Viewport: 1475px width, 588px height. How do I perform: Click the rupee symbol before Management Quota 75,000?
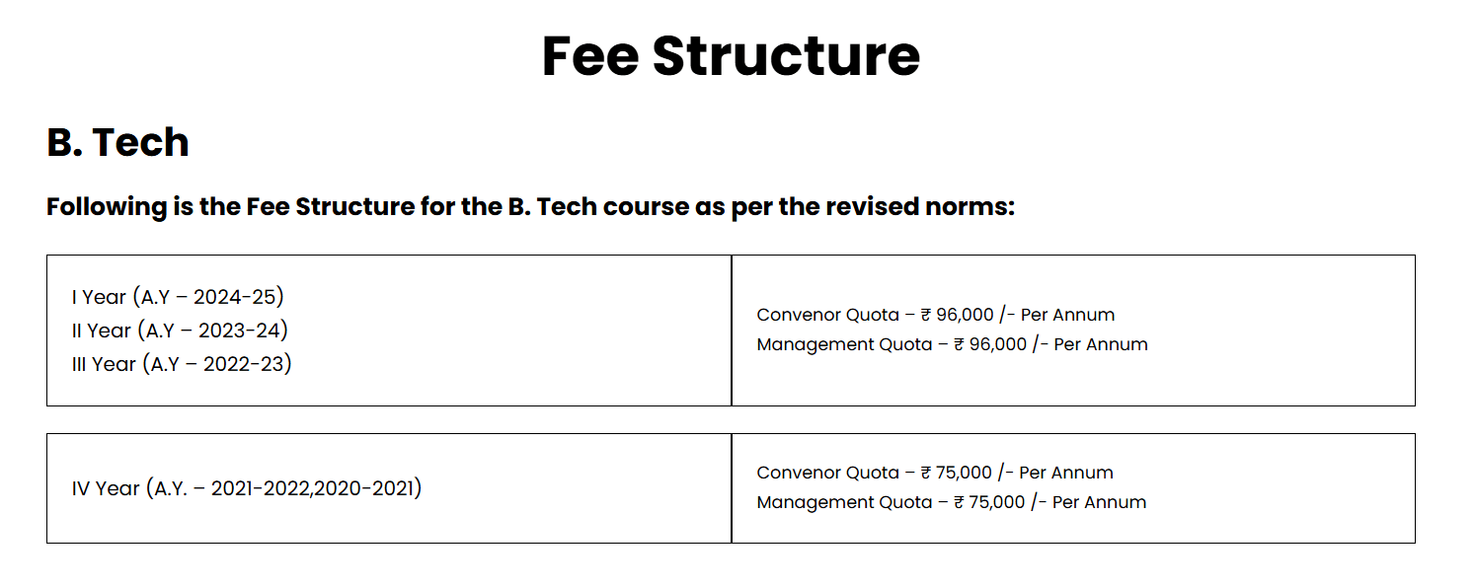pyautogui.click(x=960, y=503)
